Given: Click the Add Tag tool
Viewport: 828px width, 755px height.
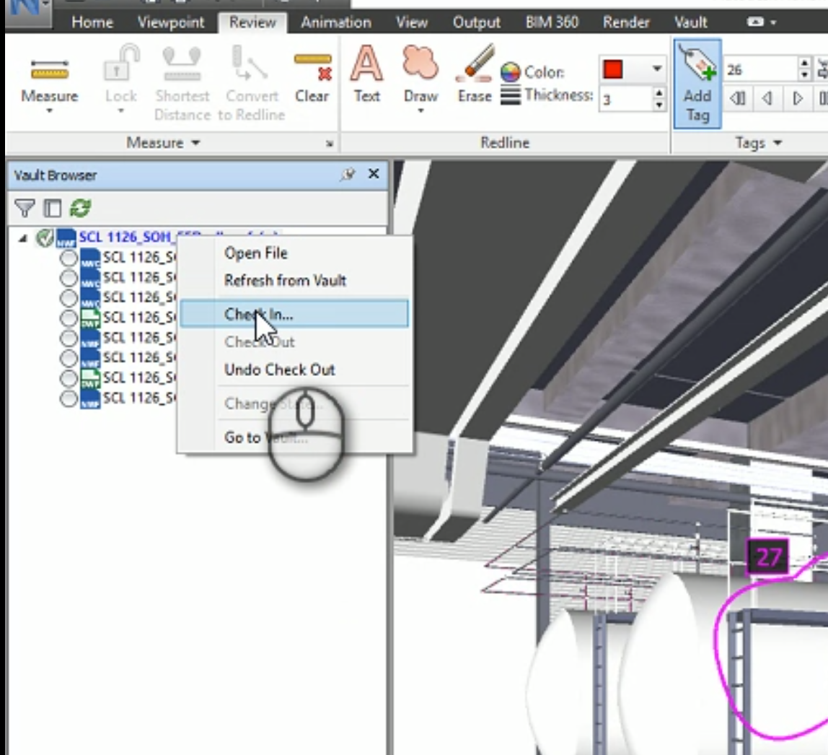Looking at the screenshot, I should tap(697, 87).
